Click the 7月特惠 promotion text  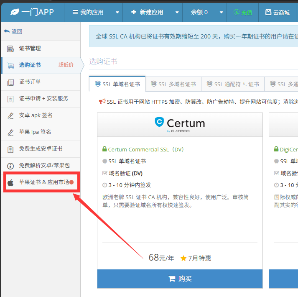199,258
